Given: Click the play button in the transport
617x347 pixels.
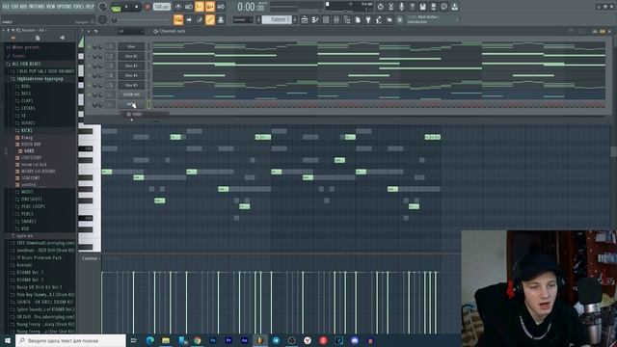Looking at the screenshot, I should (126, 7).
